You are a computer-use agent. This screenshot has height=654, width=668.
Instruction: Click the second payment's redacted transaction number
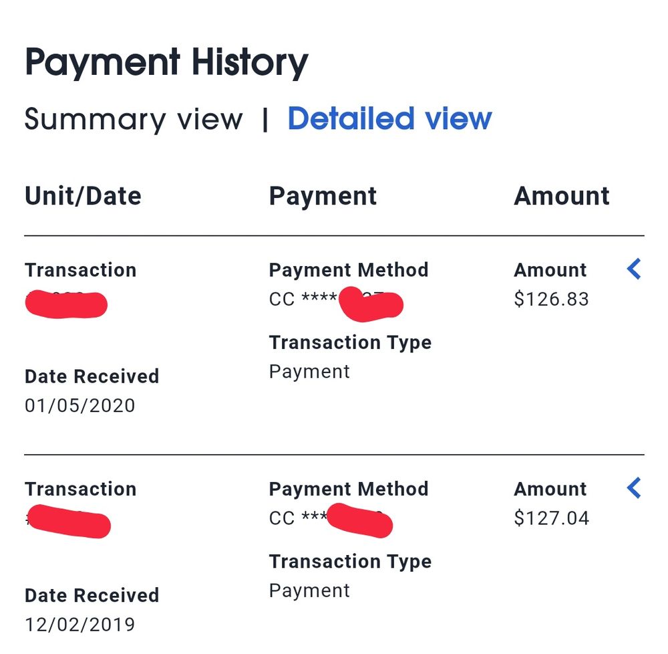[69, 522]
